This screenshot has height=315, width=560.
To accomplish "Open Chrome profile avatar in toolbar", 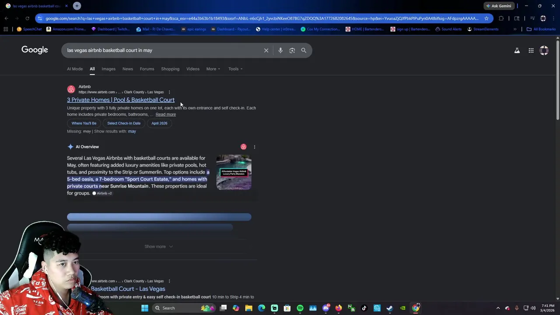I will coord(543,18).
